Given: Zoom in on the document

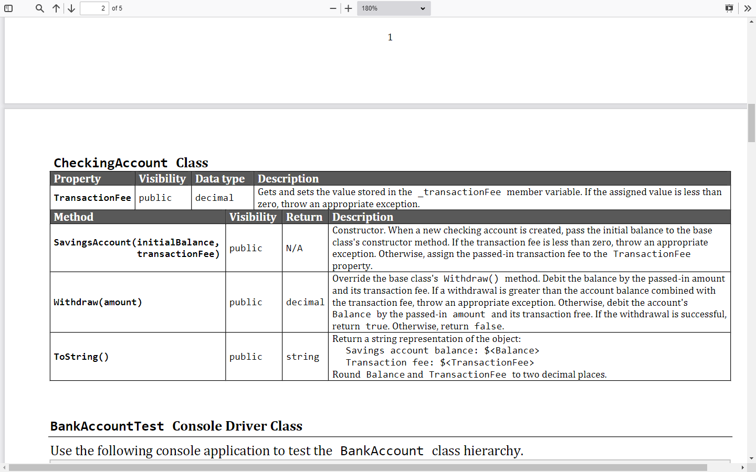Looking at the screenshot, I should coord(348,8).
